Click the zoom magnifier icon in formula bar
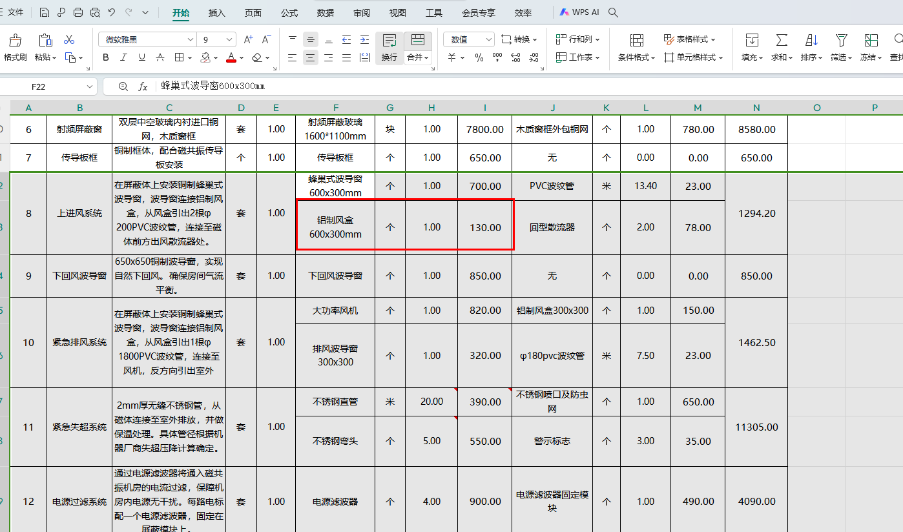 click(123, 87)
